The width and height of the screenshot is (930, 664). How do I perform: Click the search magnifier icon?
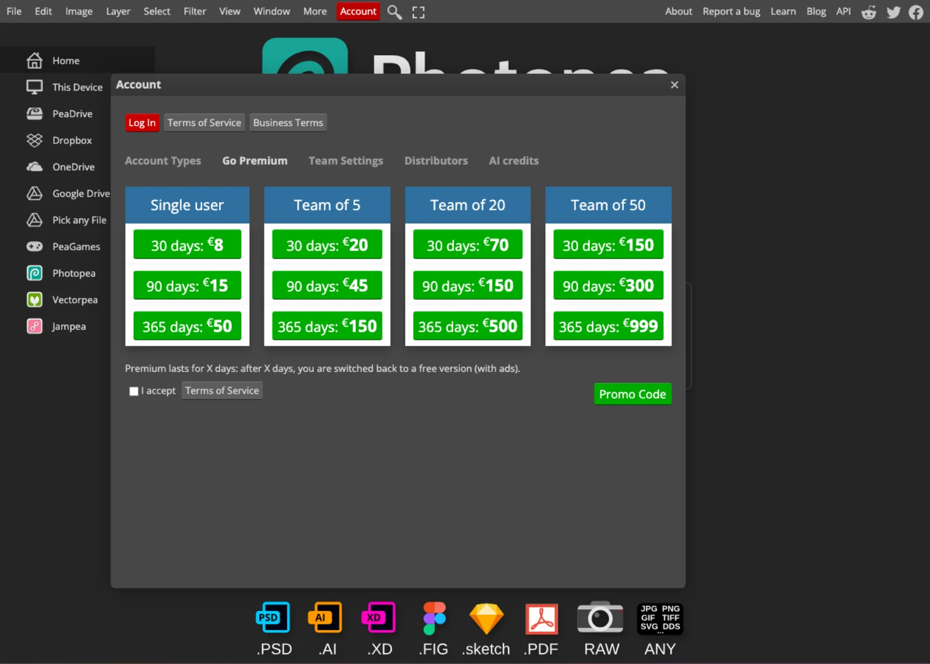[x=395, y=12]
